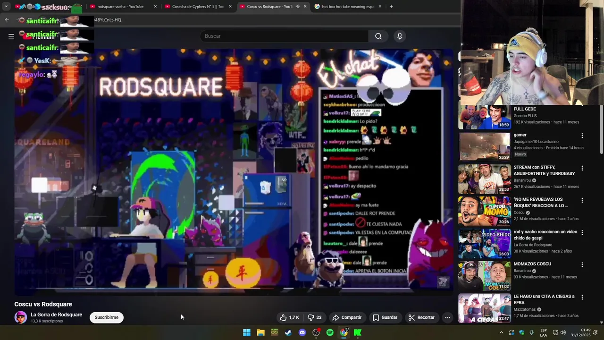The height and width of the screenshot is (340, 604).
Task: Open the network display tray icon
Action: point(555,332)
